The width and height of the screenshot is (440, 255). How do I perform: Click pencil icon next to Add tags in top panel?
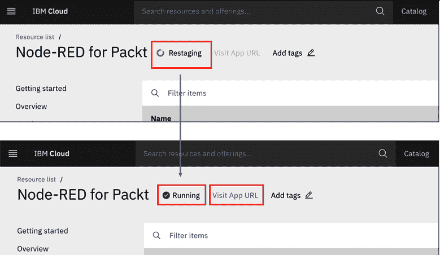point(311,52)
